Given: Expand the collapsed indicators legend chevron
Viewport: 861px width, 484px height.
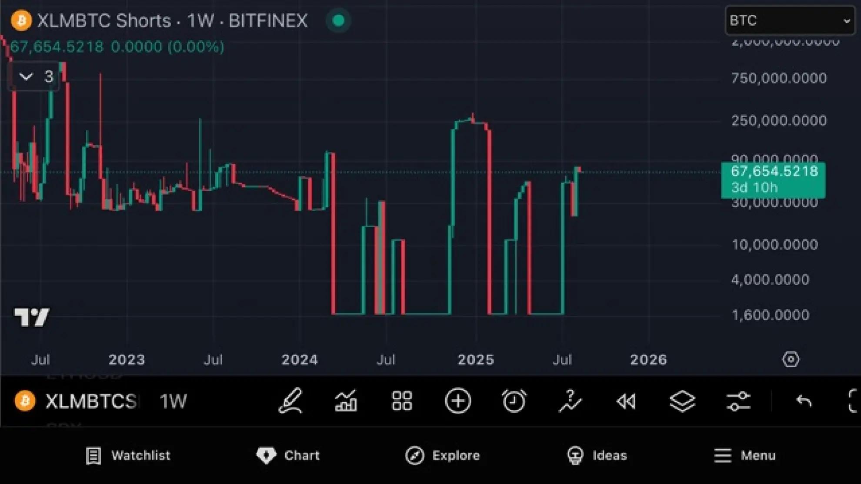Looking at the screenshot, I should [26, 77].
